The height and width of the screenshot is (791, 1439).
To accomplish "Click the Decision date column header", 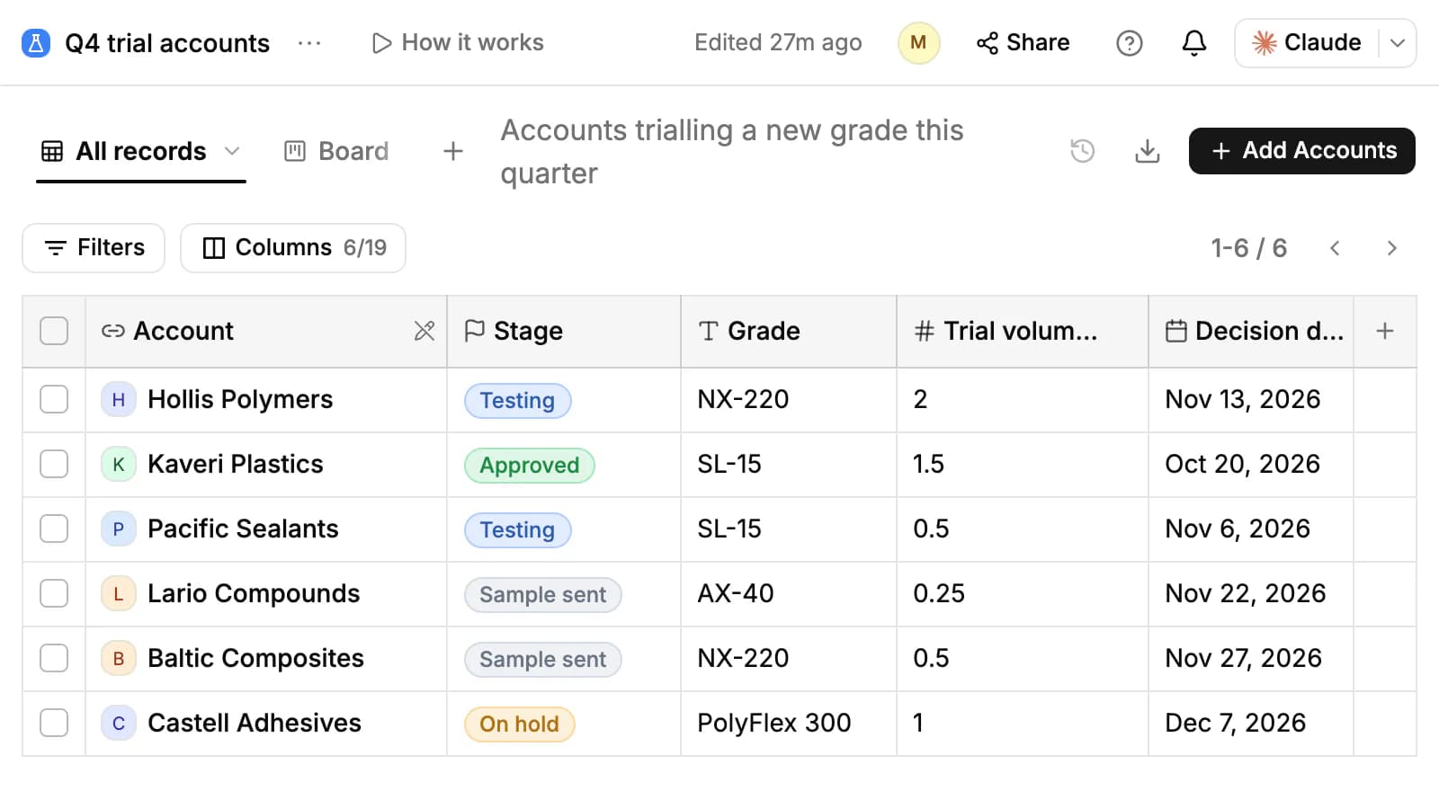I will (1251, 331).
